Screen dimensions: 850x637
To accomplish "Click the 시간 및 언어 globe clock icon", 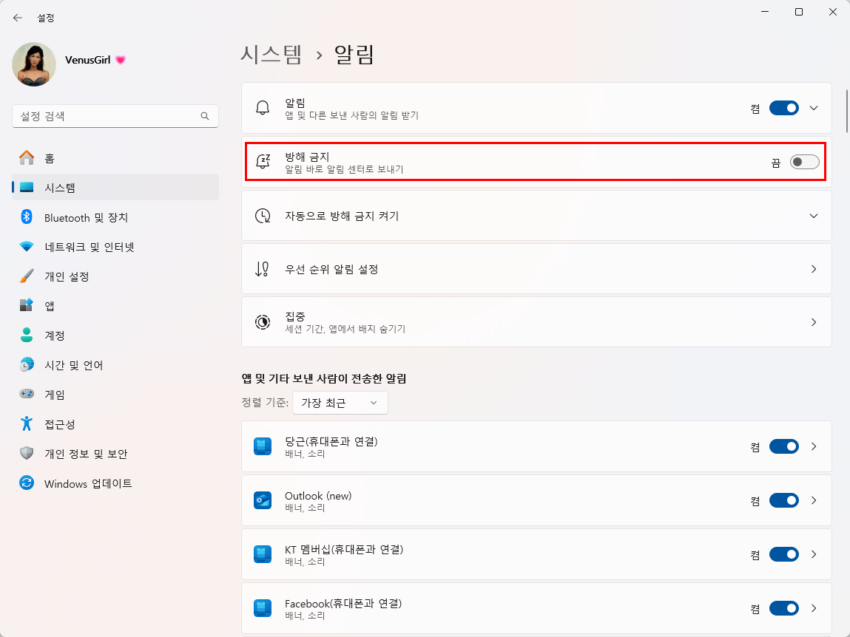I will pyautogui.click(x=27, y=364).
